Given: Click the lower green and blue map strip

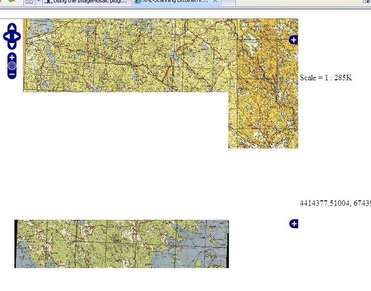Looking at the screenshot, I should coord(122,244).
